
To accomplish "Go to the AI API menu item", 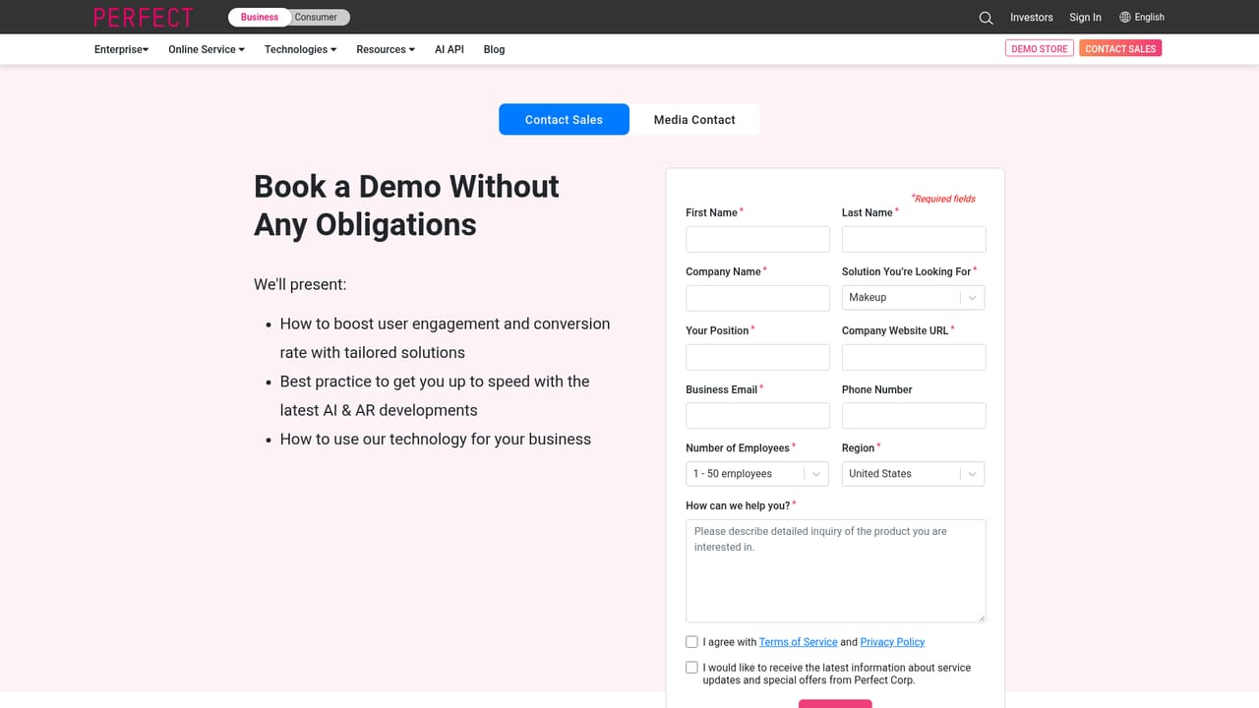I will coord(450,49).
